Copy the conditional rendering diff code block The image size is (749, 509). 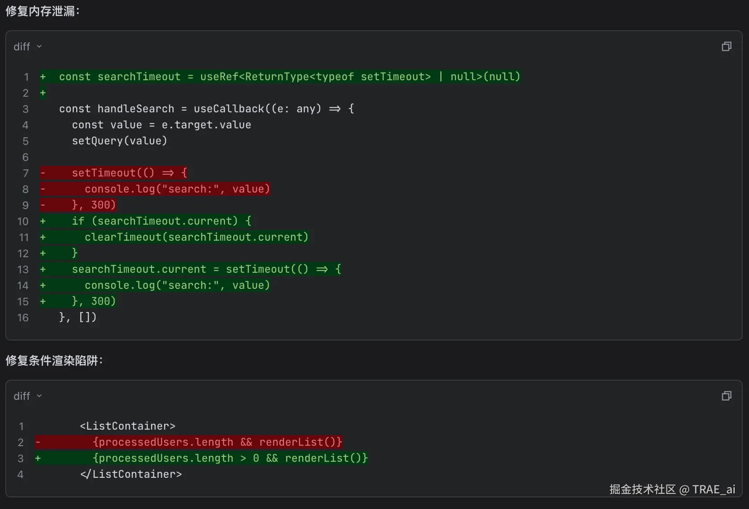(726, 396)
